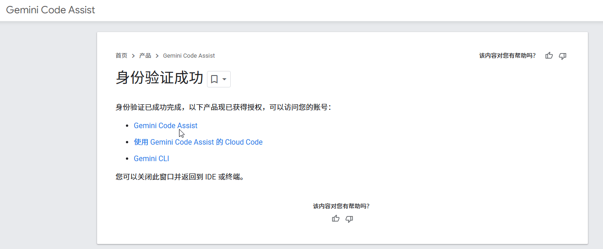Open the Gemini CLI link
The width and height of the screenshot is (603, 249).
click(151, 158)
